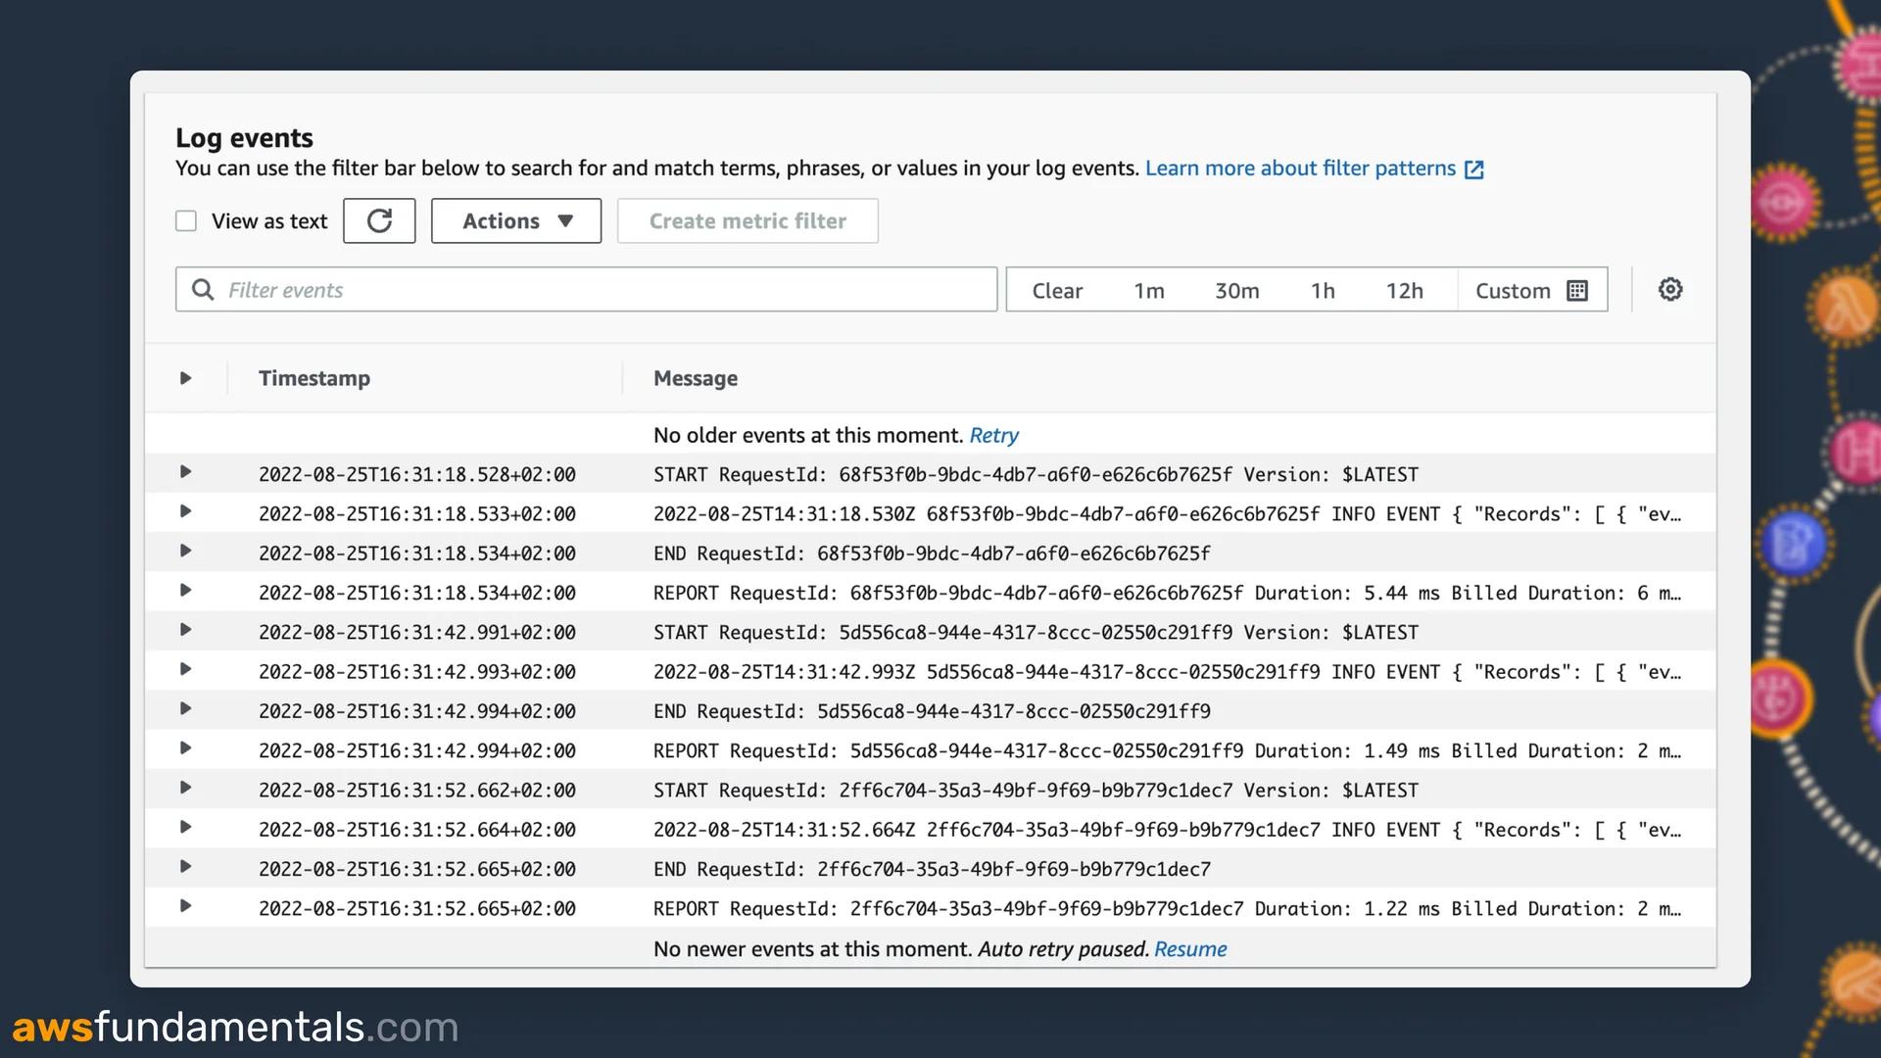Expand the INFO EVENT row at 16:31:42.993
This screenshot has width=1881, height=1058.
click(186, 671)
